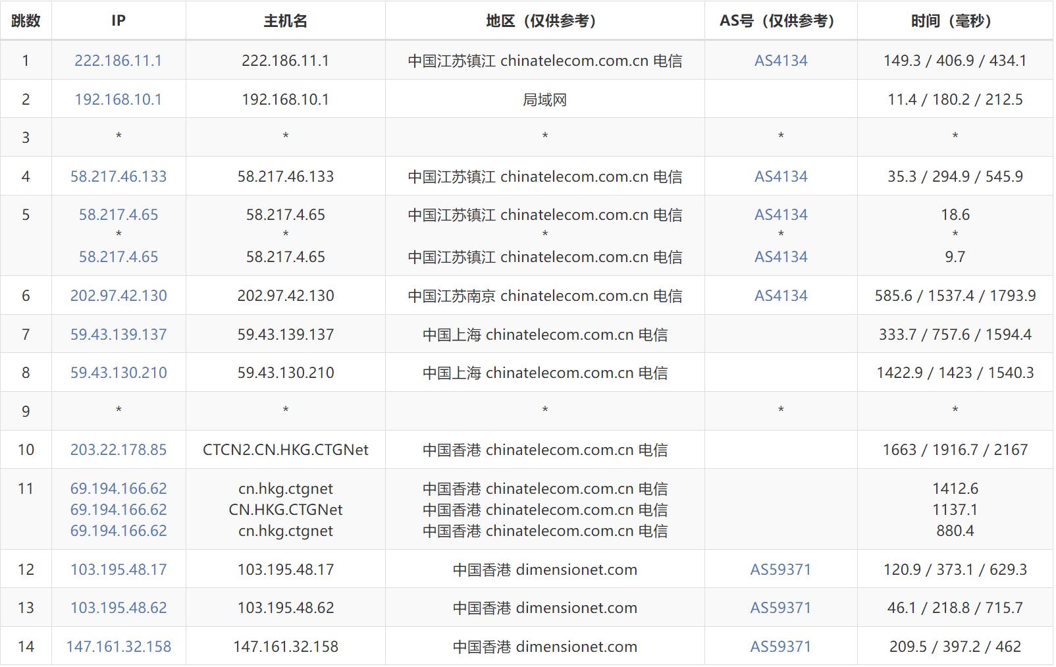
Task: Open IP link 202.97.42.130
Action: click(119, 296)
